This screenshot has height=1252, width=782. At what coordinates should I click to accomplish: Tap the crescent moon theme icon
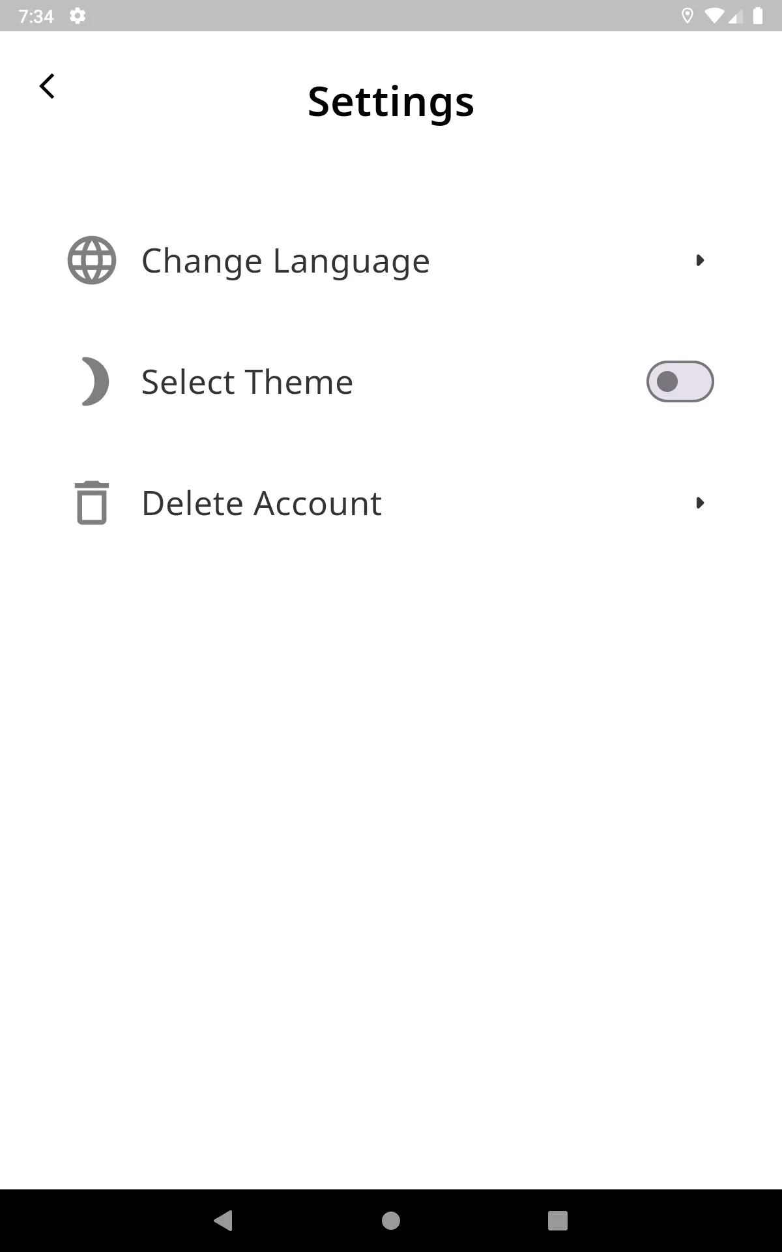95,381
